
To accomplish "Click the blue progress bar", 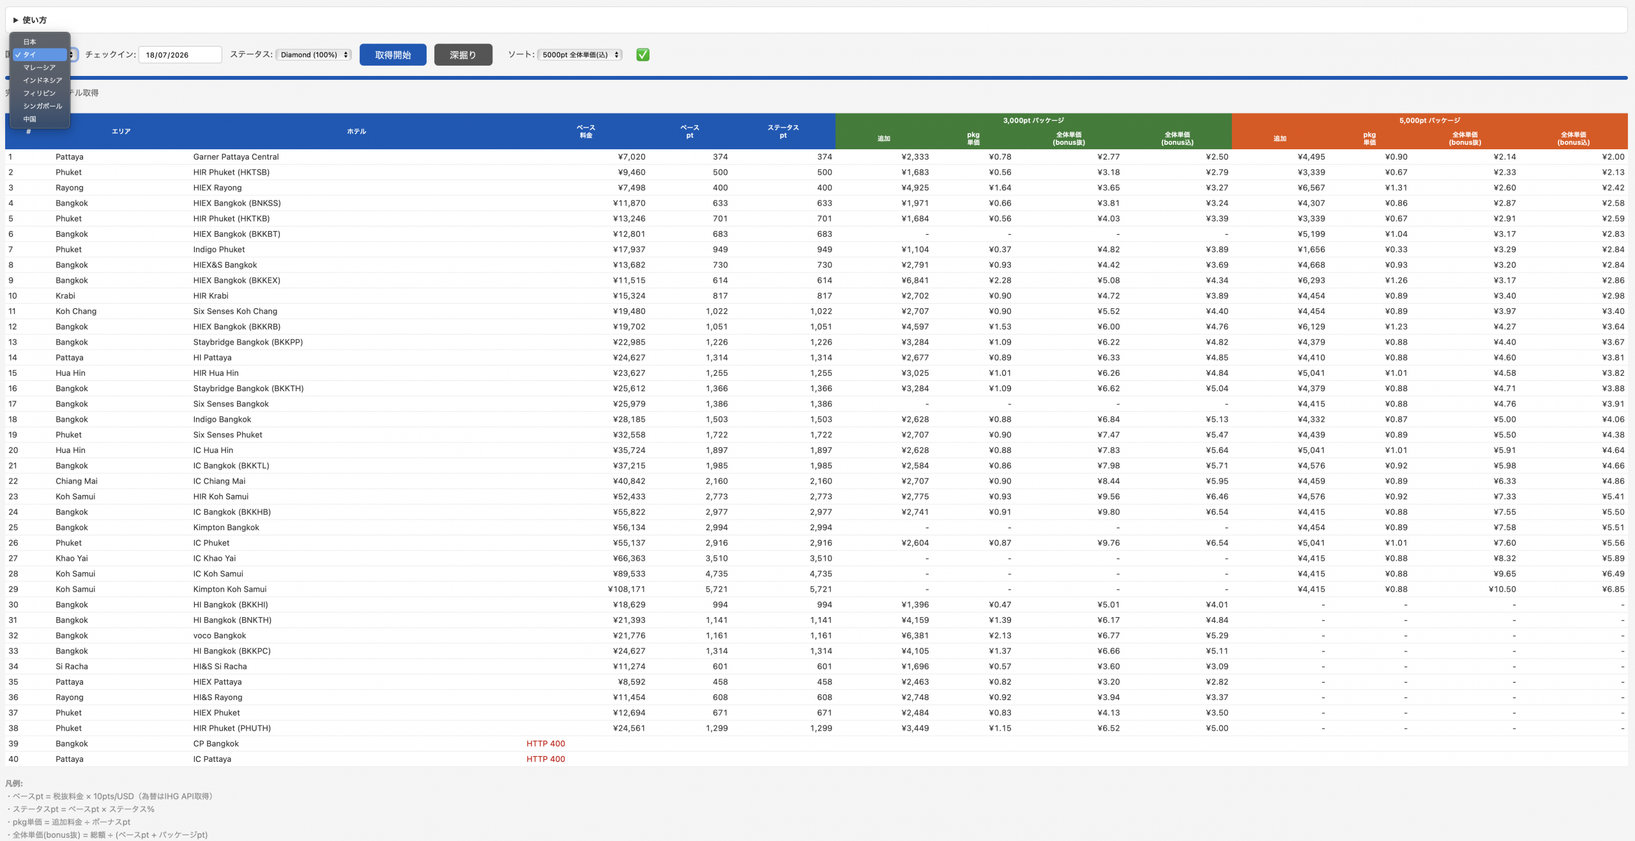I will tap(816, 78).
